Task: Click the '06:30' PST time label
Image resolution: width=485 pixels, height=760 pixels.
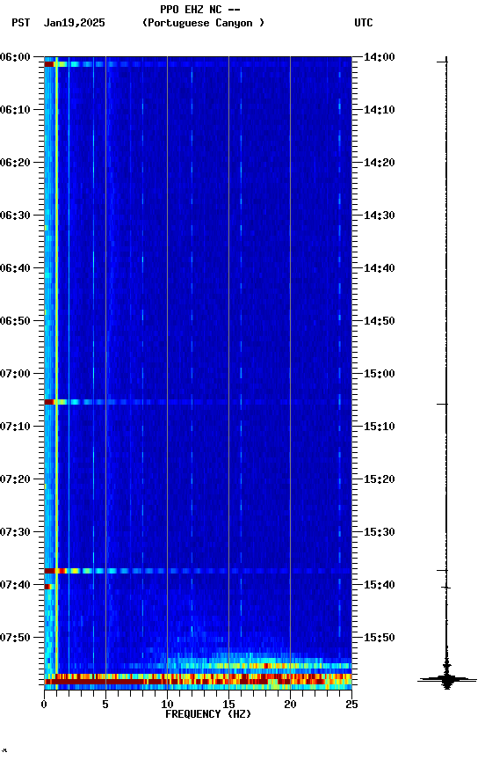Action: click(x=15, y=216)
